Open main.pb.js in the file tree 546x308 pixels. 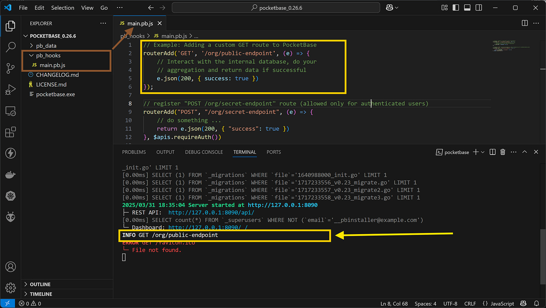point(52,65)
